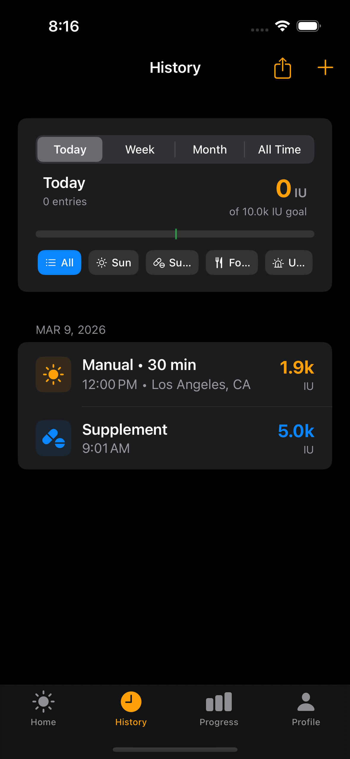350x759 pixels.
Task: Switch time range to All Time
Action: [279, 149]
